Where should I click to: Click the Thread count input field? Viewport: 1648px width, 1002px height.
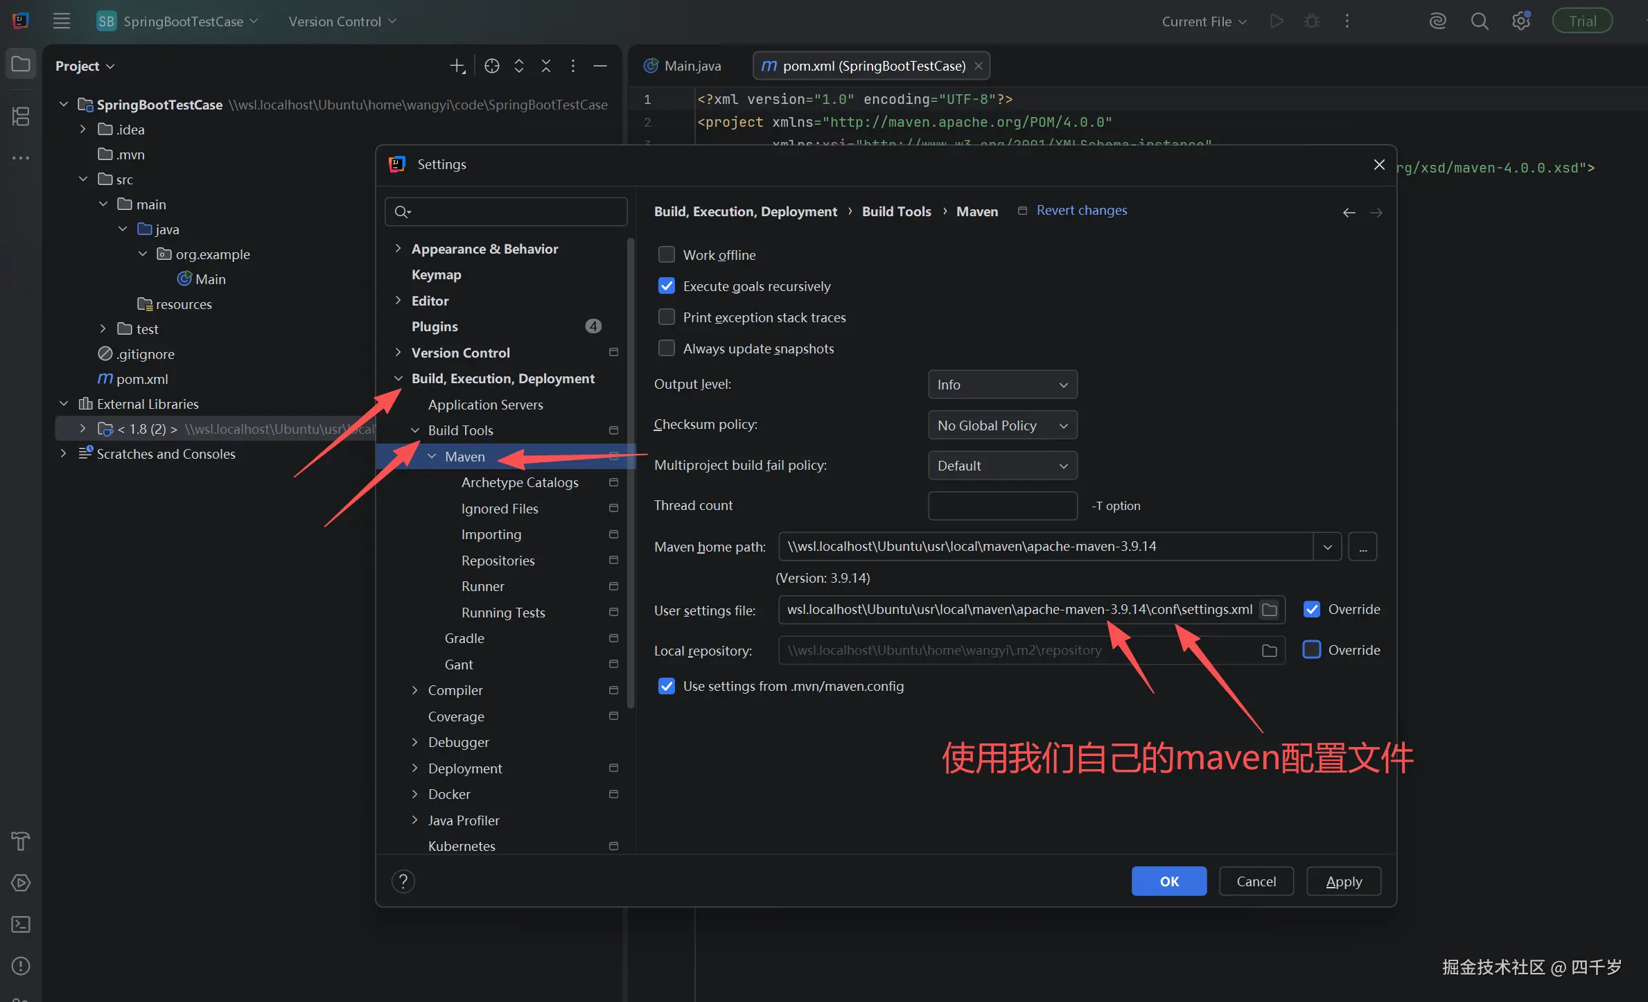1002,506
